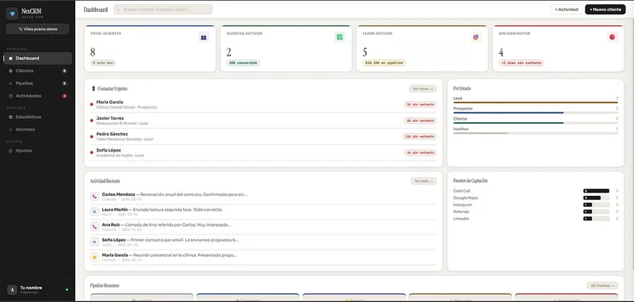Select Sofía López in Contactar Urgente
Screen dimensions: 634x302
[x=263, y=152]
